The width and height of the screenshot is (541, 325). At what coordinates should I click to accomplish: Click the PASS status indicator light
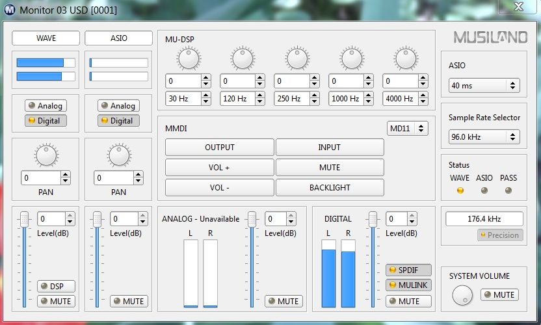[x=508, y=190]
